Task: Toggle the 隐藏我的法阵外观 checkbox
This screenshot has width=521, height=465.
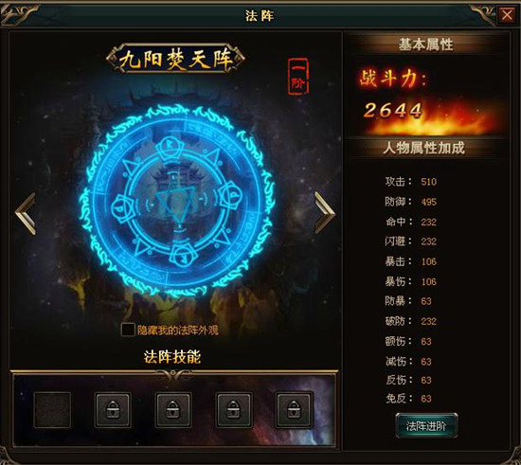Action: pyautogui.click(x=128, y=330)
